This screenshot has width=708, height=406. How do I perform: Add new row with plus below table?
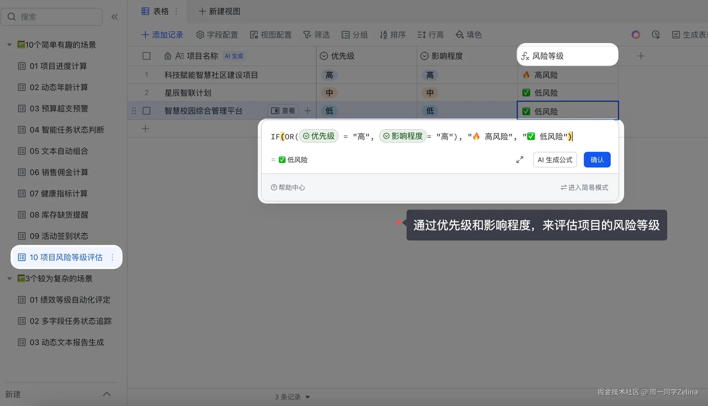tap(145, 129)
